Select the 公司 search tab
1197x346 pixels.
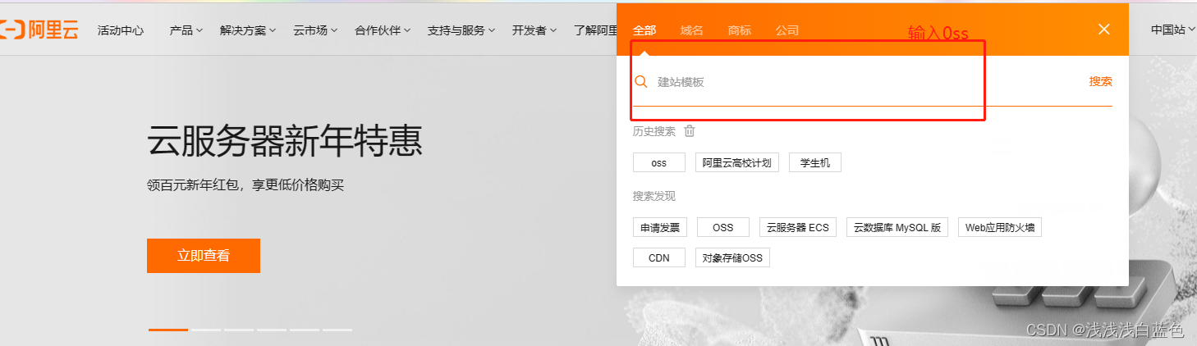pos(787,30)
